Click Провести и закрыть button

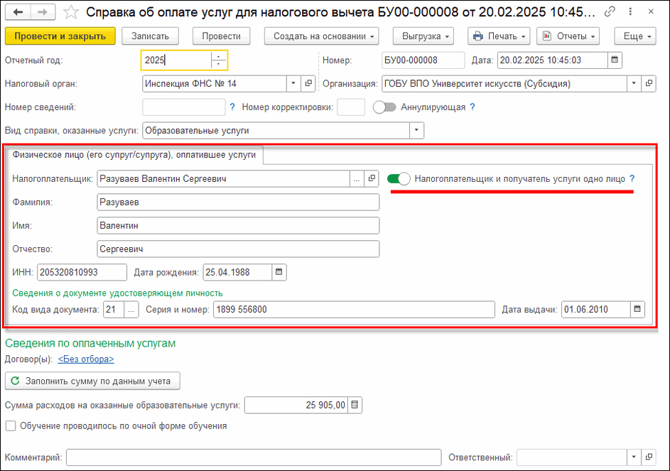(x=60, y=36)
